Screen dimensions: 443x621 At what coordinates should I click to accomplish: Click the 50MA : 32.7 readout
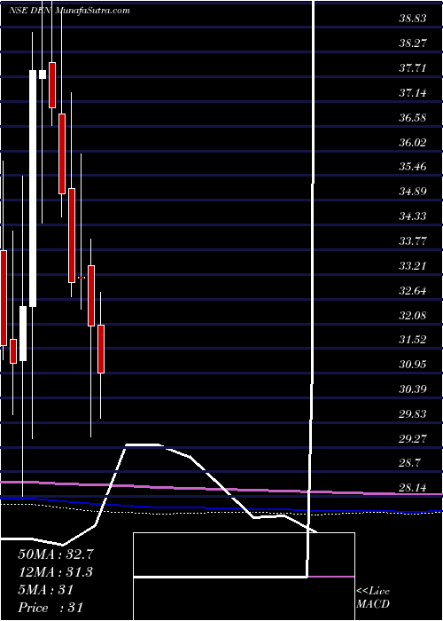(x=55, y=554)
